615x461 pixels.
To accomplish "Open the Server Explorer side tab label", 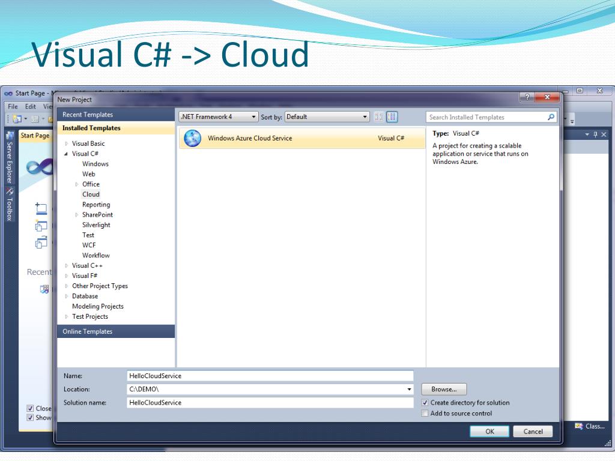I will pyautogui.click(x=10, y=162).
